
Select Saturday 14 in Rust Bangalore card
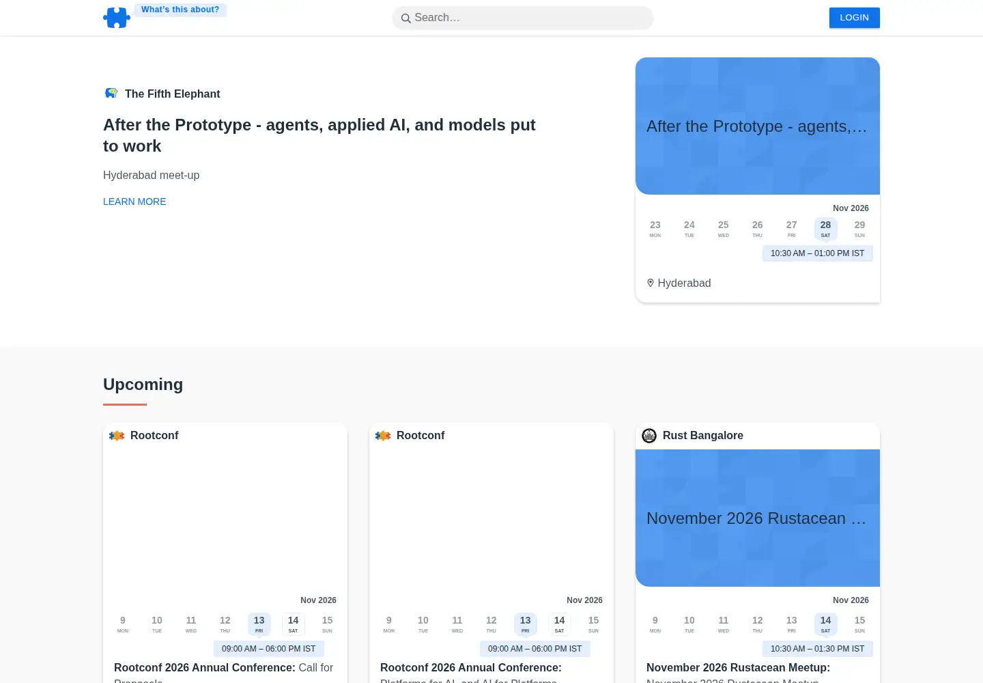(825, 624)
